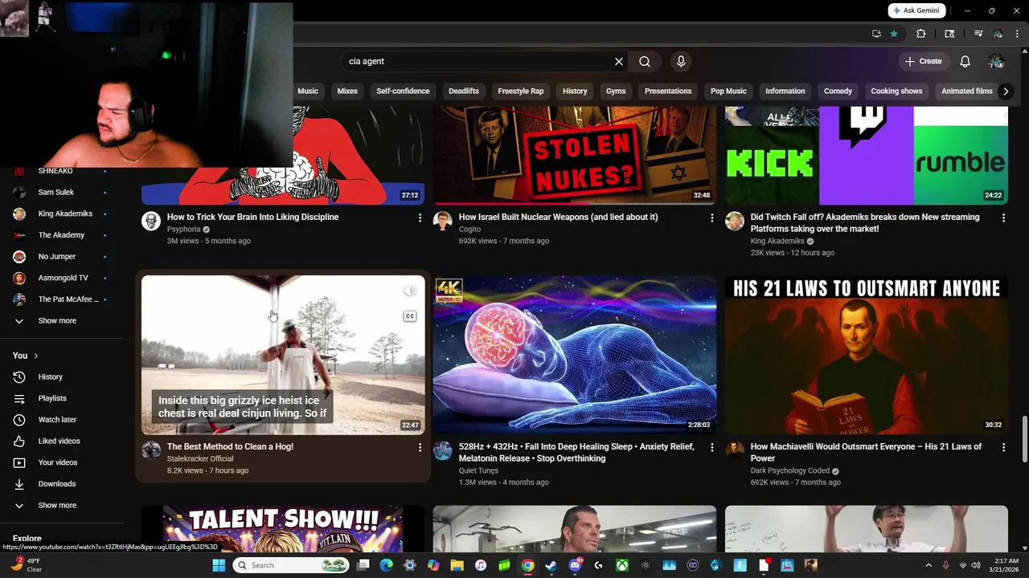Select the Freestyle Rap filter chip
The image size is (1029, 578).
point(521,92)
